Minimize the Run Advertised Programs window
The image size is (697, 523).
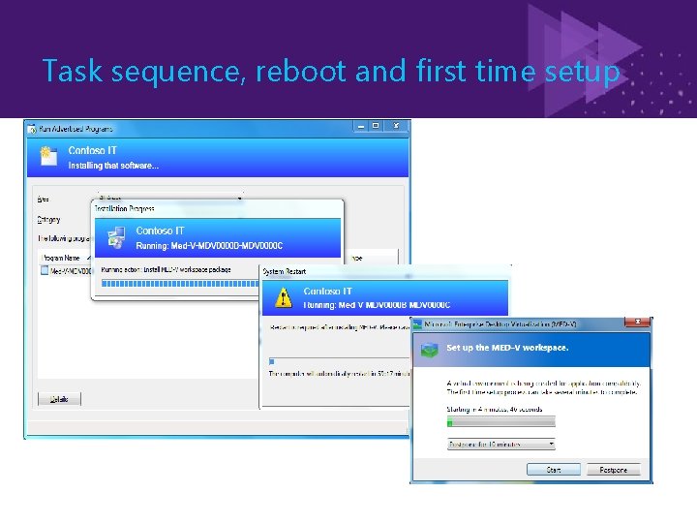pos(361,126)
